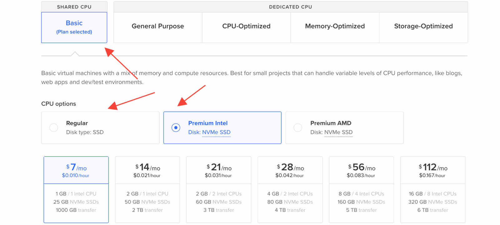This screenshot has width=500, height=225.
Task: Select the $56/mo plan card
Action: click(361, 170)
